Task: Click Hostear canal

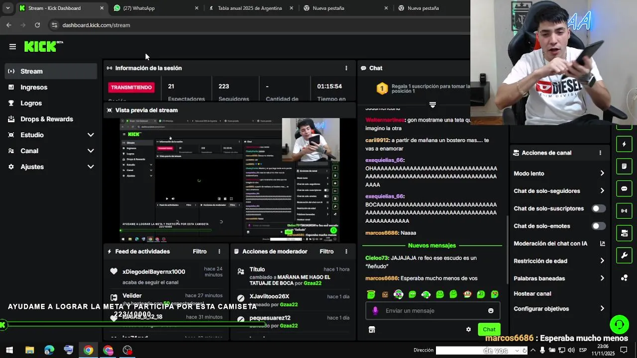Action: click(532, 294)
